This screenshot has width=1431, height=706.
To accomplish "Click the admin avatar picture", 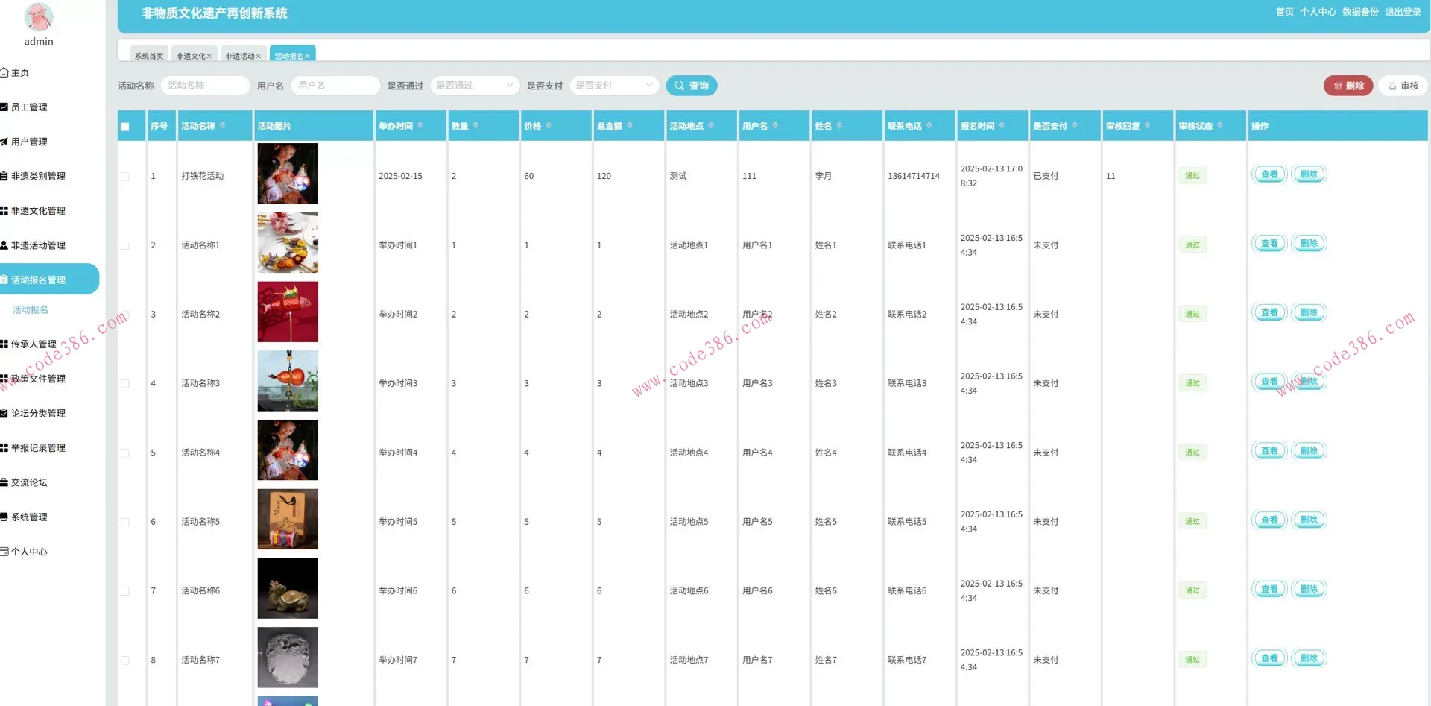I will coord(39,16).
